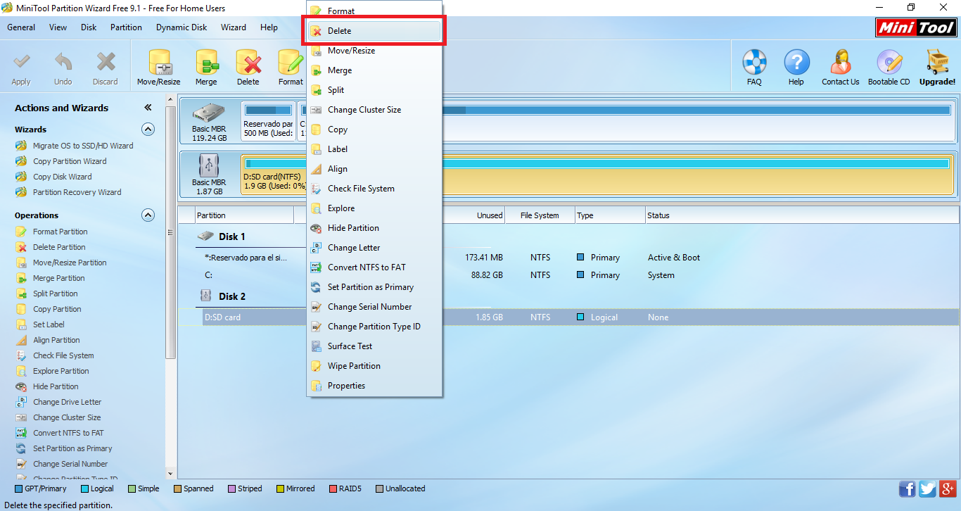
Task: Open the Twitter share icon
Action: click(x=928, y=489)
